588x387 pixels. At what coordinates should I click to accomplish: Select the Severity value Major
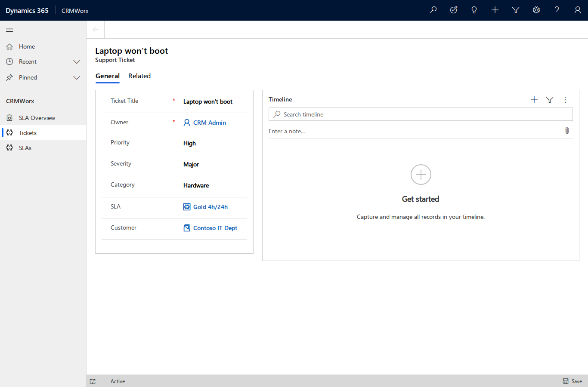[191, 164]
